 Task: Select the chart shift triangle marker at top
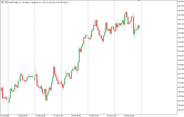139,1
